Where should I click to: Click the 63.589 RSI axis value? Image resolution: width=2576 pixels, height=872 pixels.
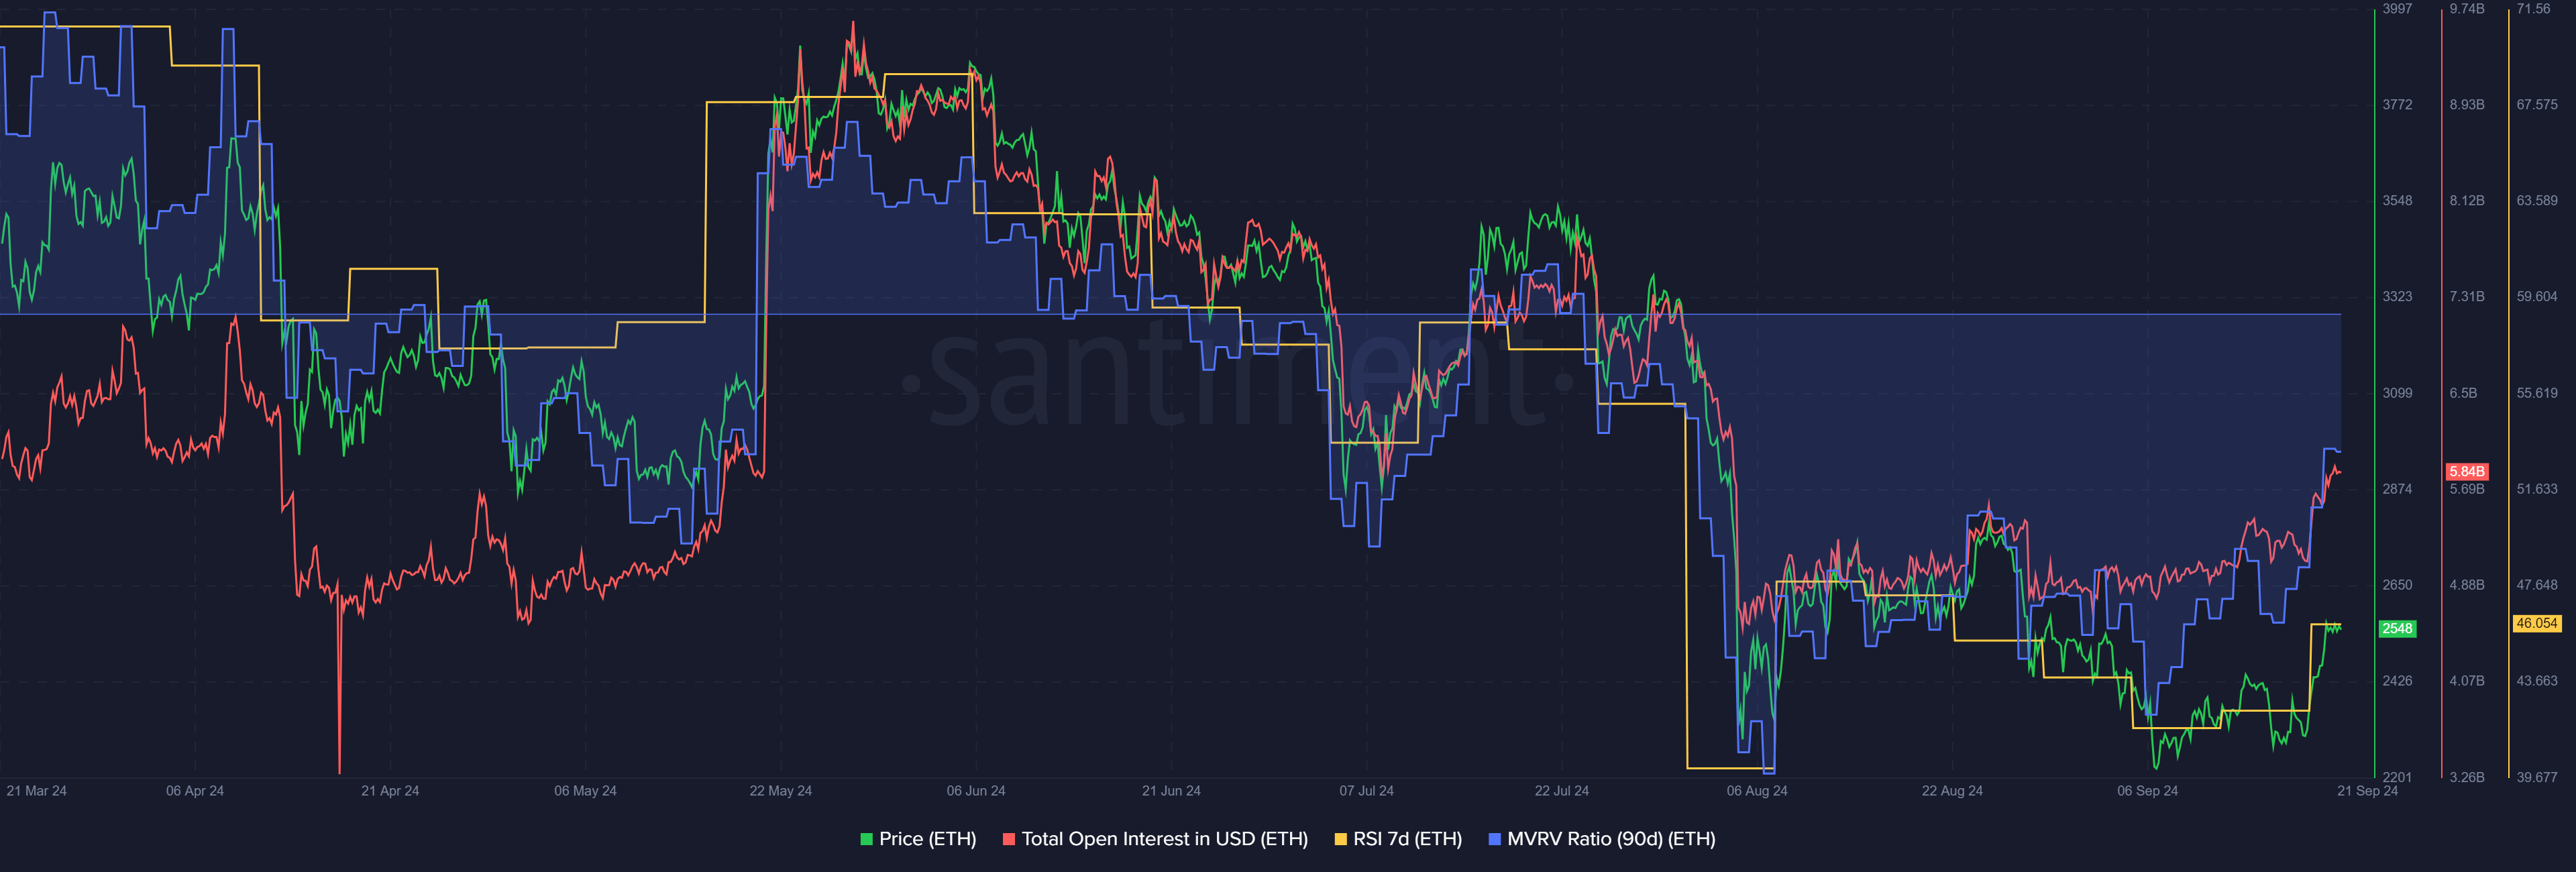pyautogui.click(x=2537, y=200)
